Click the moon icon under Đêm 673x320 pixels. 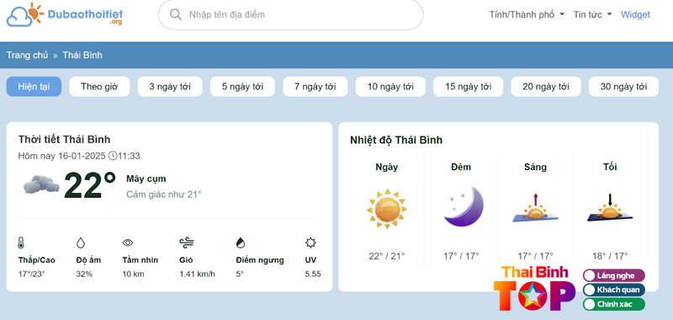pyautogui.click(x=464, y=206)
